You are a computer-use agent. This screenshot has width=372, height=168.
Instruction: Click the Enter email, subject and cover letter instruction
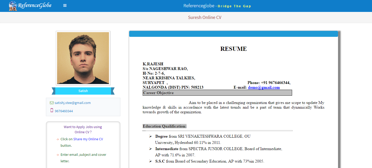click(x=83, y=158)
